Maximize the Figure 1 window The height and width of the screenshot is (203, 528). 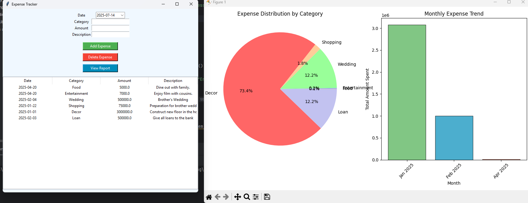[x=509, y=2]
